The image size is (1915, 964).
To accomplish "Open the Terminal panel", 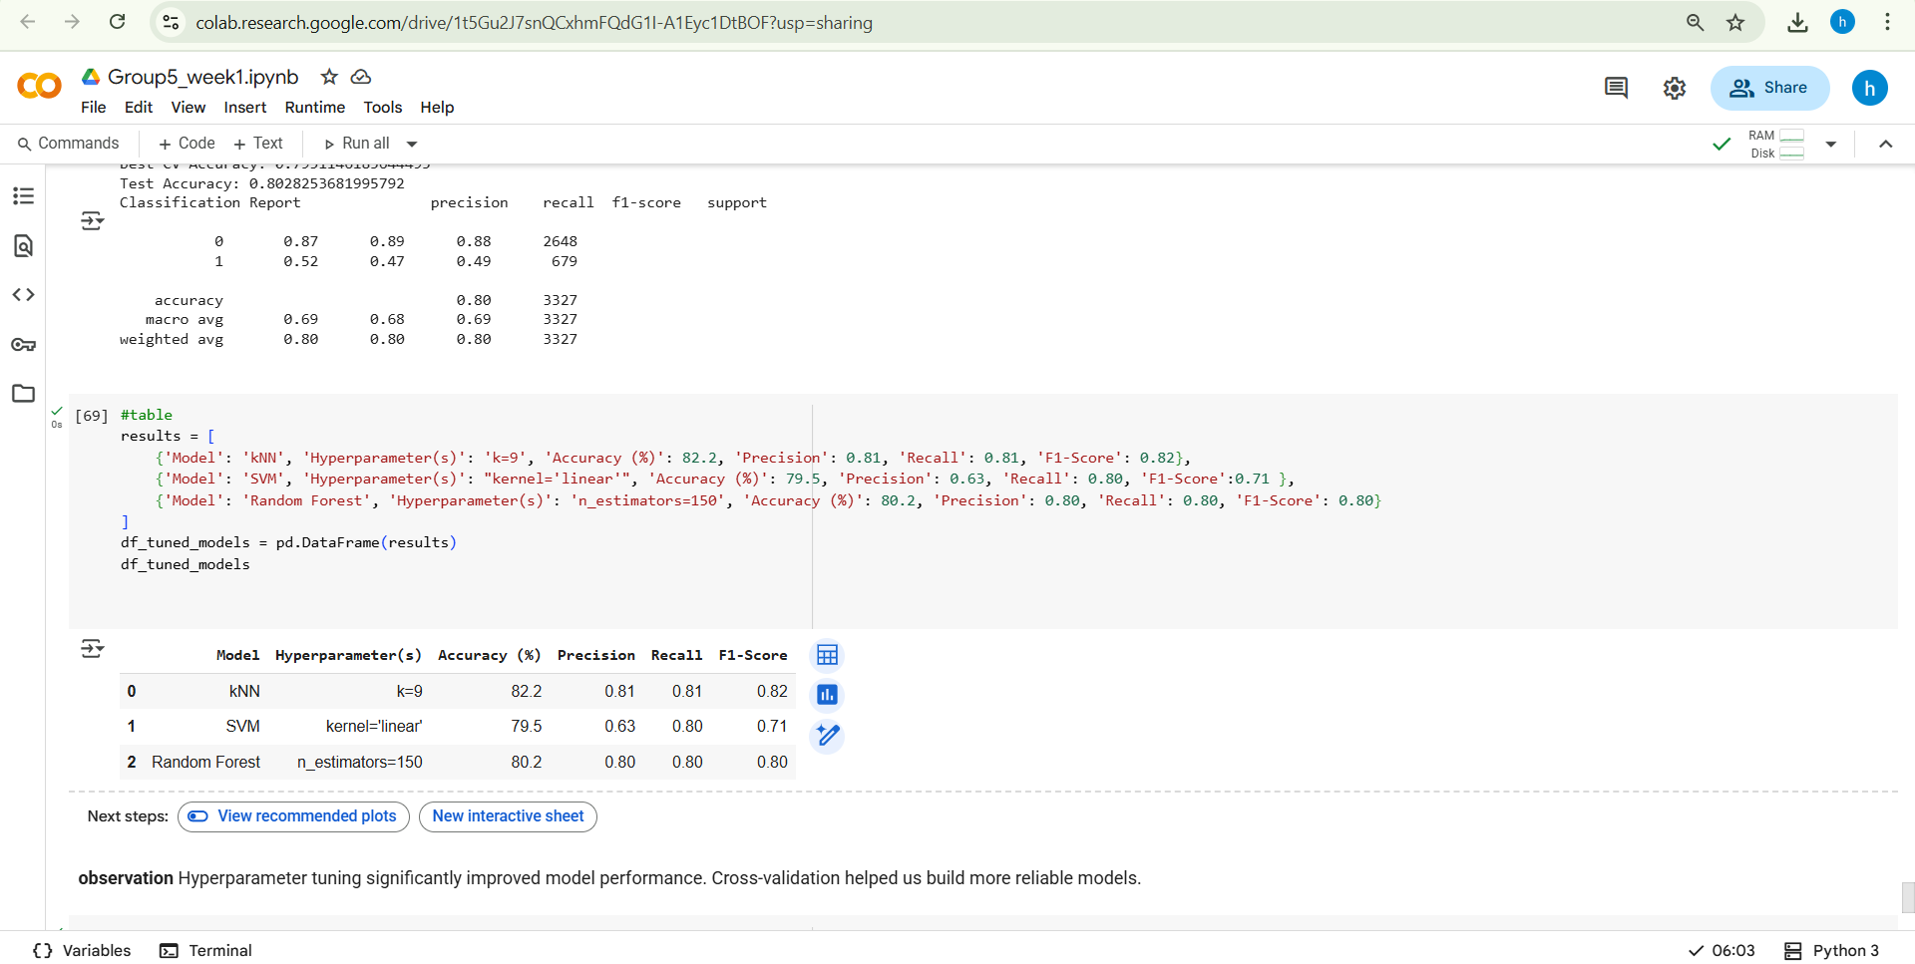I will pyautogui.click(x=206, y=951).
